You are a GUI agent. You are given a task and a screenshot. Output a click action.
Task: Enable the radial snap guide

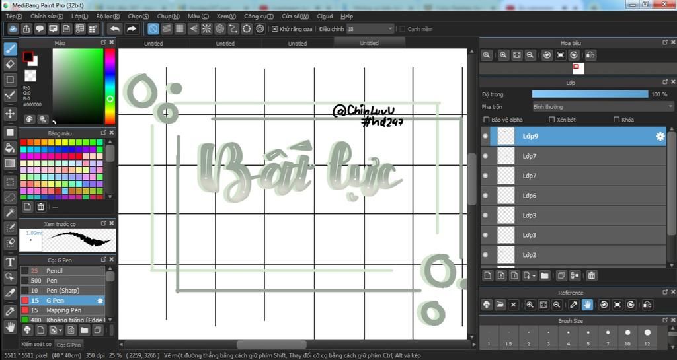207,29
